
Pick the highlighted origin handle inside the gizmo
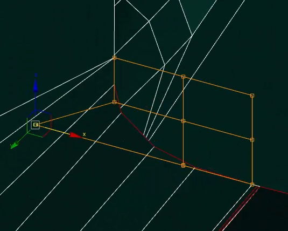(x=36, y=125)
